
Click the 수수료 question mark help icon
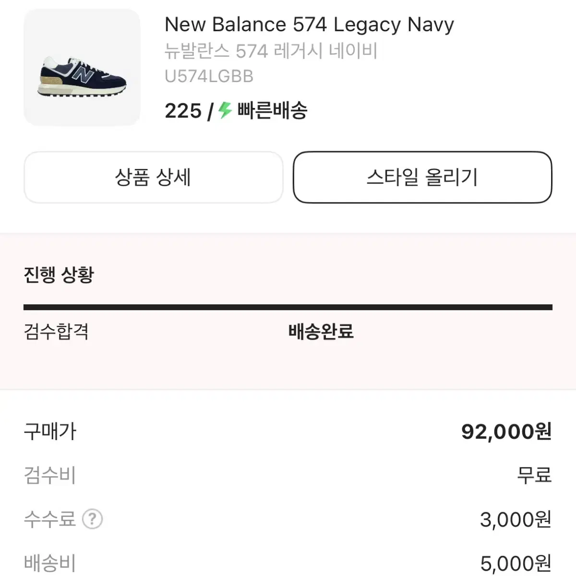(x=92, y=519)
